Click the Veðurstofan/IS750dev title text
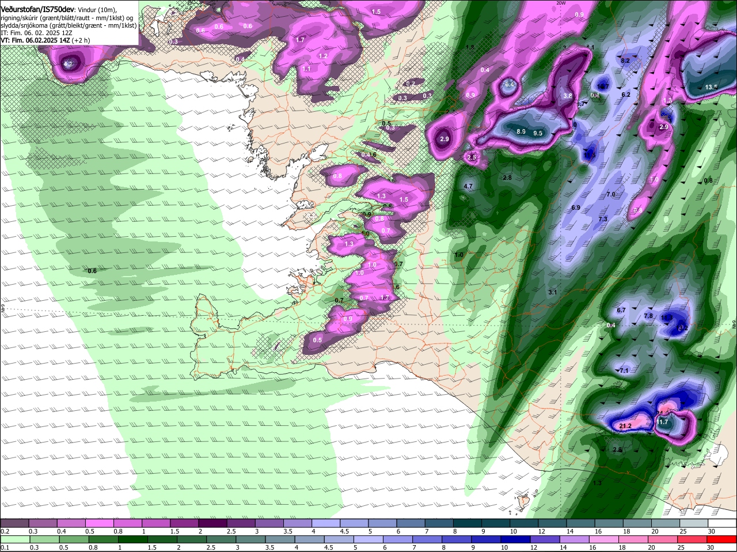The image size is (737, 552). tap(37, 9)
